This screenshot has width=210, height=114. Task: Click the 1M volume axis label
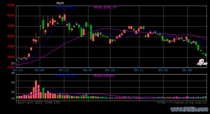[13, 98]
